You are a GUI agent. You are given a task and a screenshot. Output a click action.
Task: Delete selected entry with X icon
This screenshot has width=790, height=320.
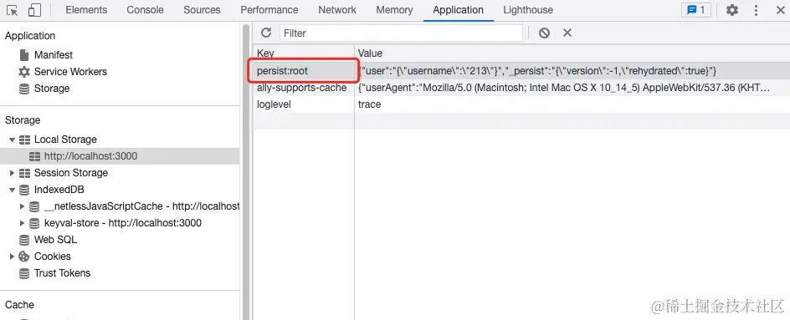point(567,33)
